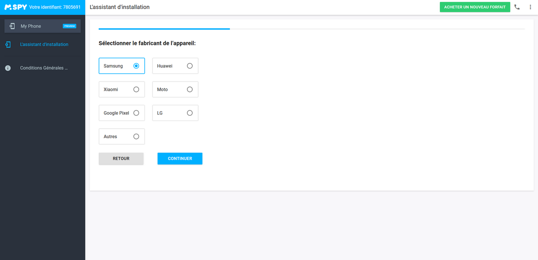Open the three-dot more options menu
Viewport: 538px width, 260px height.
coord(529,7)
